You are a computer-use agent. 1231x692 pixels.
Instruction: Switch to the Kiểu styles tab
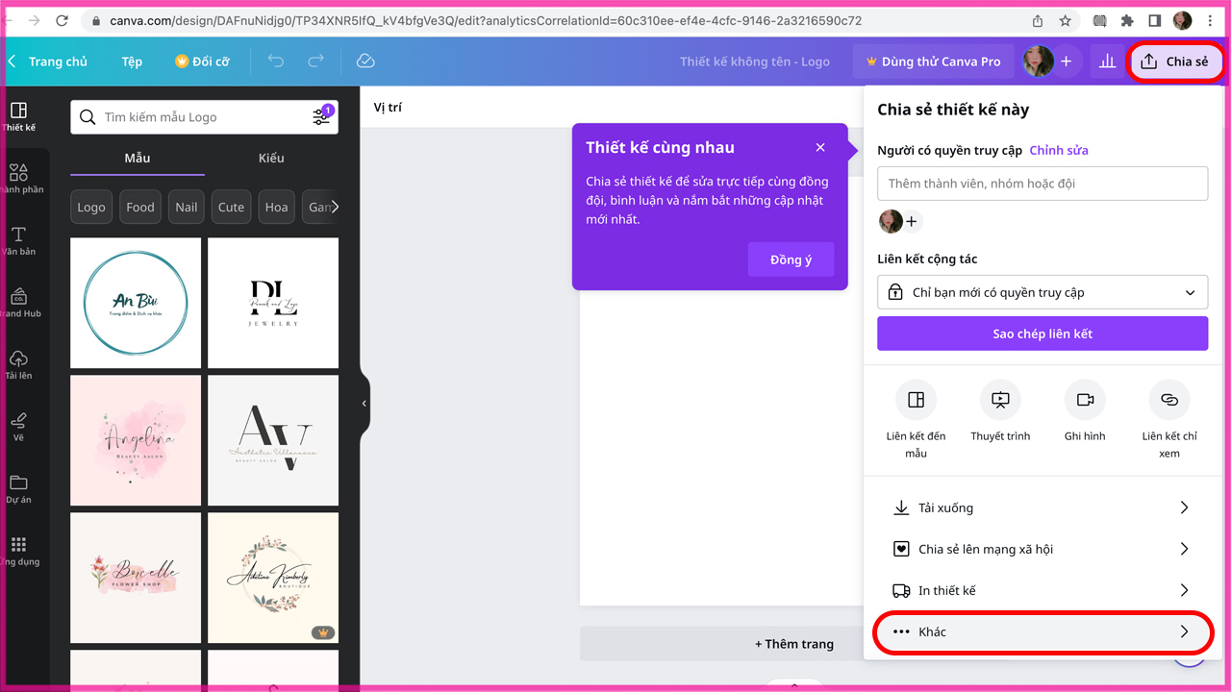click(271, 158)
